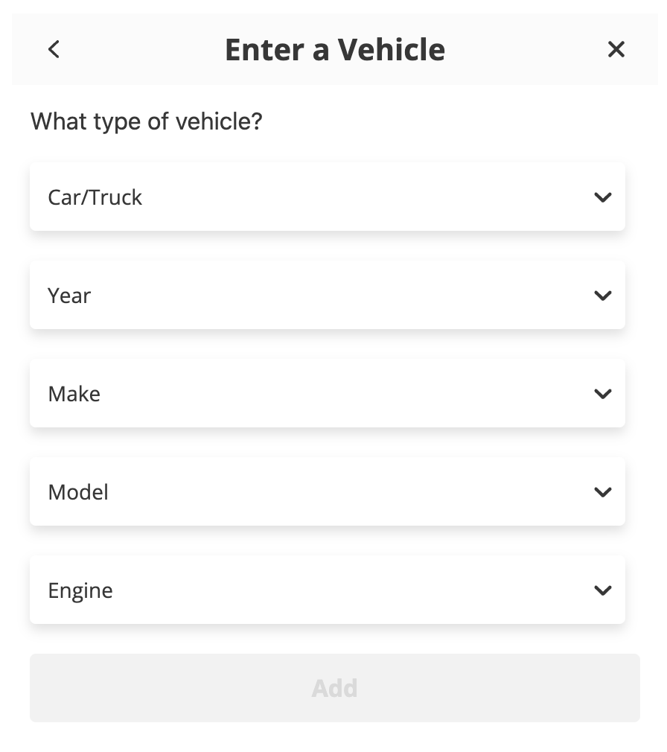The image size is (667, 752).
Task: Click the chevron arrow on Year field
Action: point(602,296)
